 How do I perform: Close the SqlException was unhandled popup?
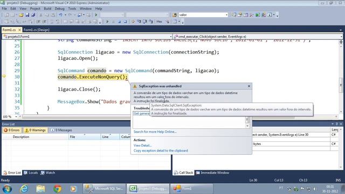[x=249, y=86]
